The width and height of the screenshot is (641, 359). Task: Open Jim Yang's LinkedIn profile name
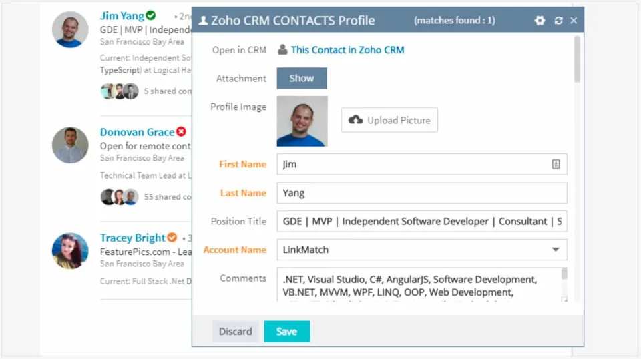click(x=122, y=15)
